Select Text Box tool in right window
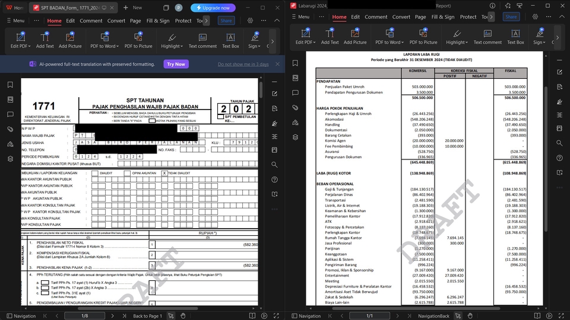570x320 pixels. click(x=515, y=36)
